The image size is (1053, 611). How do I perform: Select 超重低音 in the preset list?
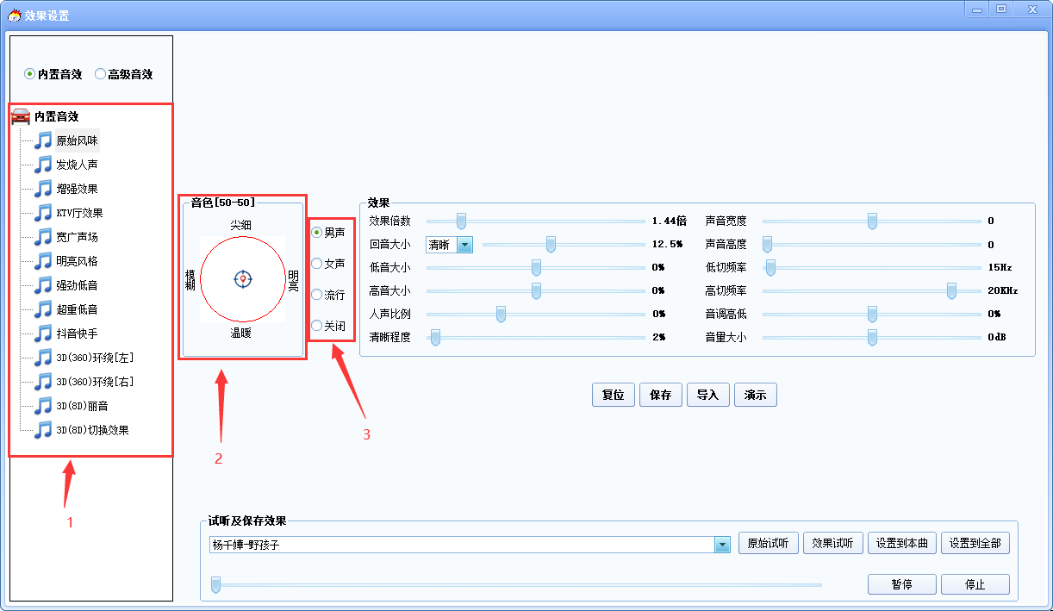coord(77,309)
